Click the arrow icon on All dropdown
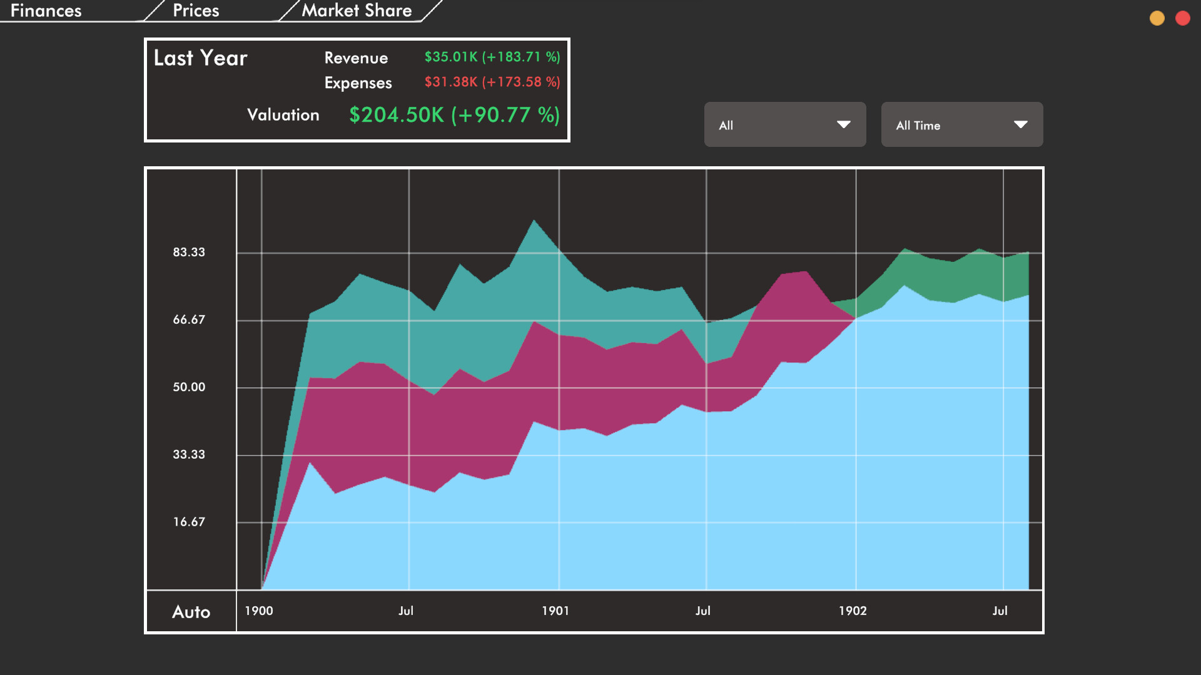 [x=843, y=124]
